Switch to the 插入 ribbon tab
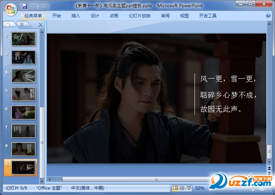275x195 pixels. (x=75, y=16)
